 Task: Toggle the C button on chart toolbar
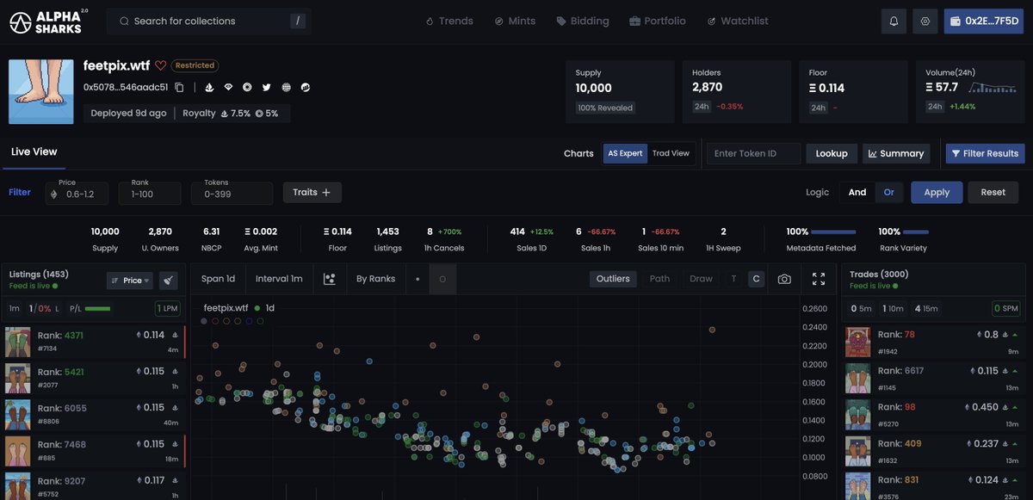click(x=756, y=278)
